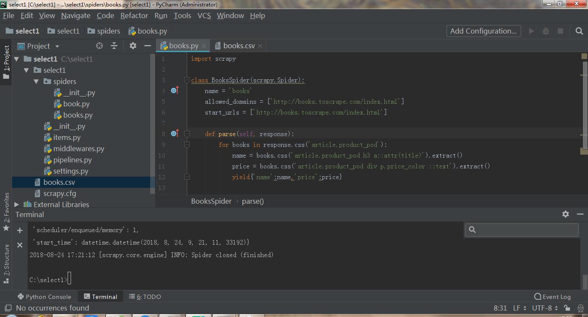Hide the Project panel with minus icon
Screen dimensions: 588x317
(148, 46)
